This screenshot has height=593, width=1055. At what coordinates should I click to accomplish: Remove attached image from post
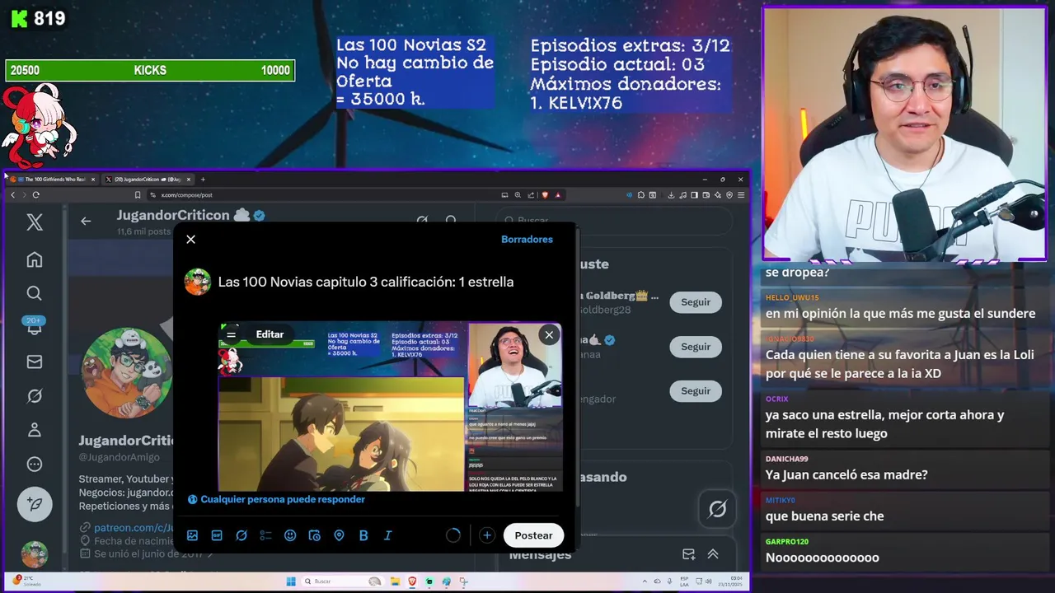click(549, 334)
